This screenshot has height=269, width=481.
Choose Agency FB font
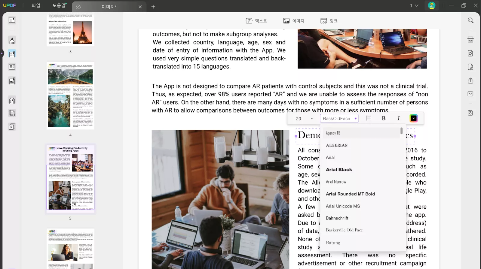click(361, 133)
